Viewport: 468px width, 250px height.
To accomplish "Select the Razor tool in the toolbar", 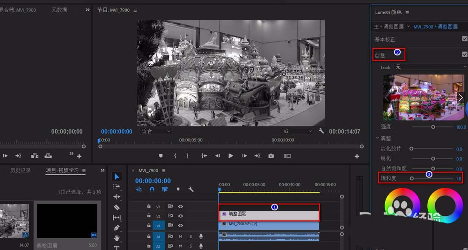I will tap(117, 207).
